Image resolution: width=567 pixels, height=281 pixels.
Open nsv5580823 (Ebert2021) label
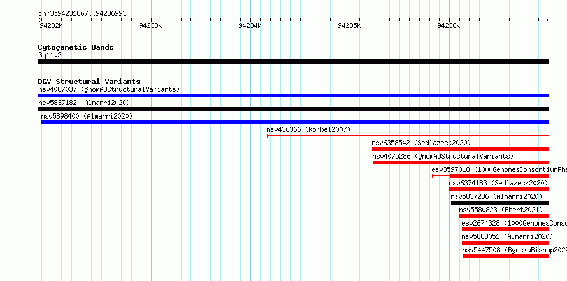click(501, 210)
